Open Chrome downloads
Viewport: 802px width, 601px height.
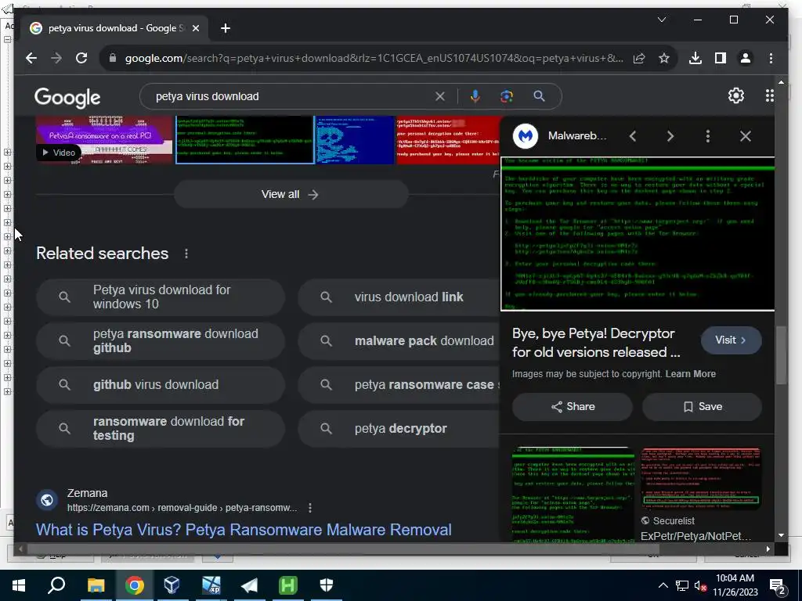[695, 58]
